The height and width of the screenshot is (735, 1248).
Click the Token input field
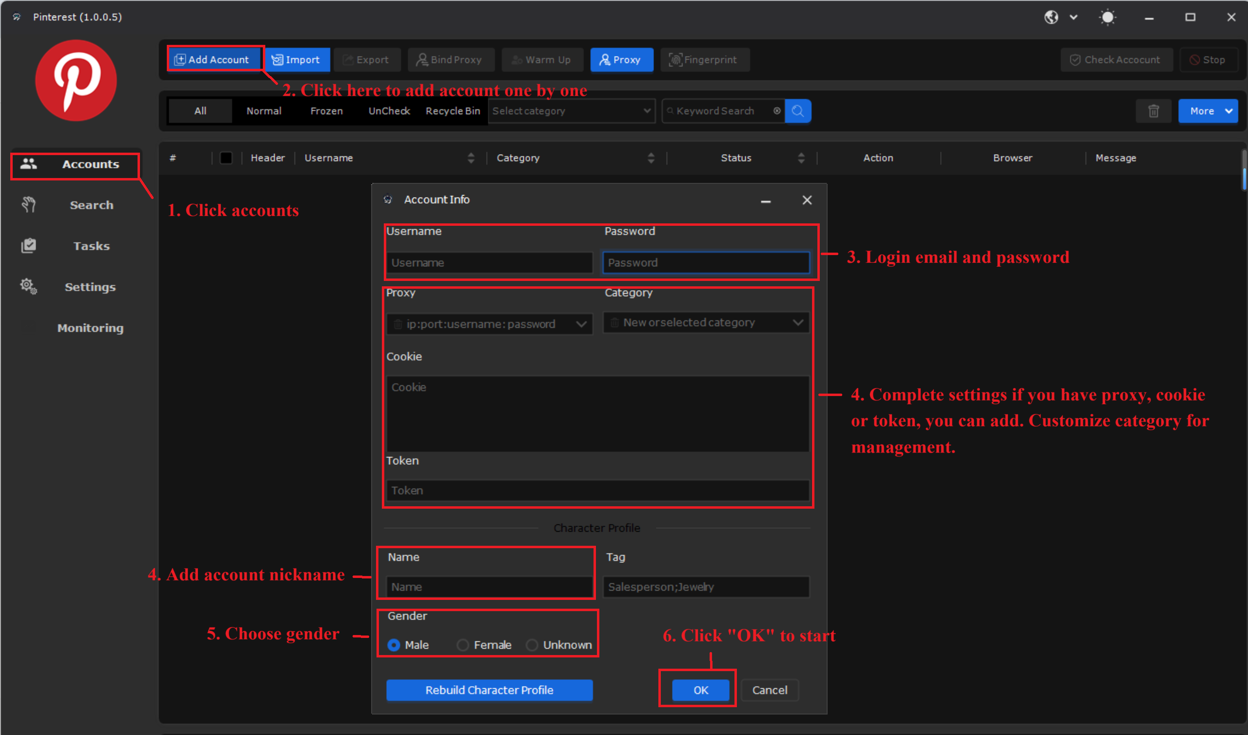point(598,490)
